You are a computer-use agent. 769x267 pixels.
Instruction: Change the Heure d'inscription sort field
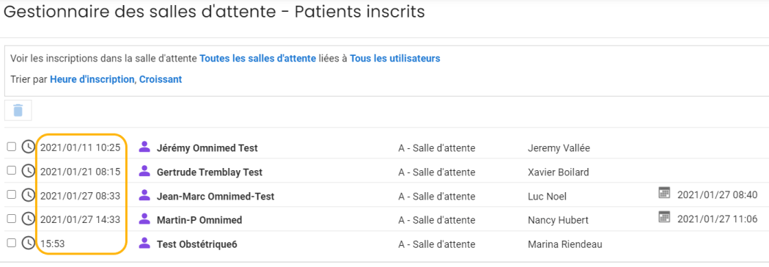click(92, 79)
